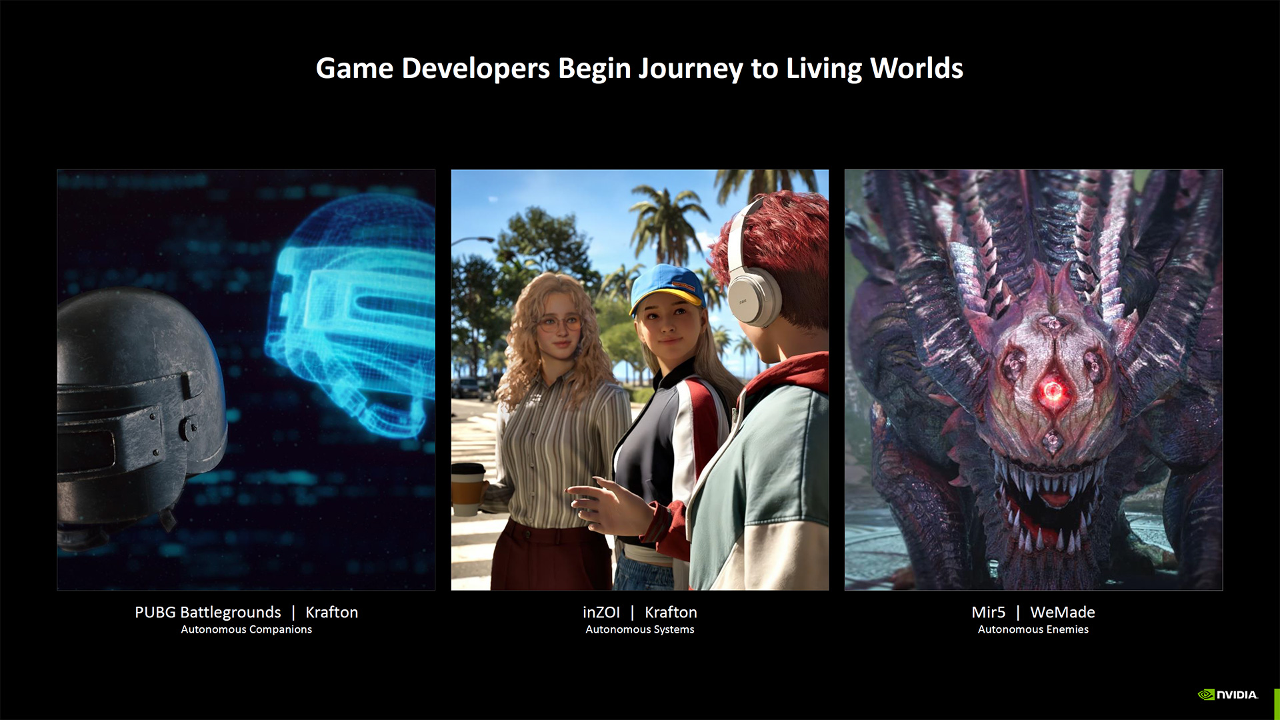Click the monster's glowing red eye
This screenshot has height=720, width=1280.
(x=1053, y=391)
